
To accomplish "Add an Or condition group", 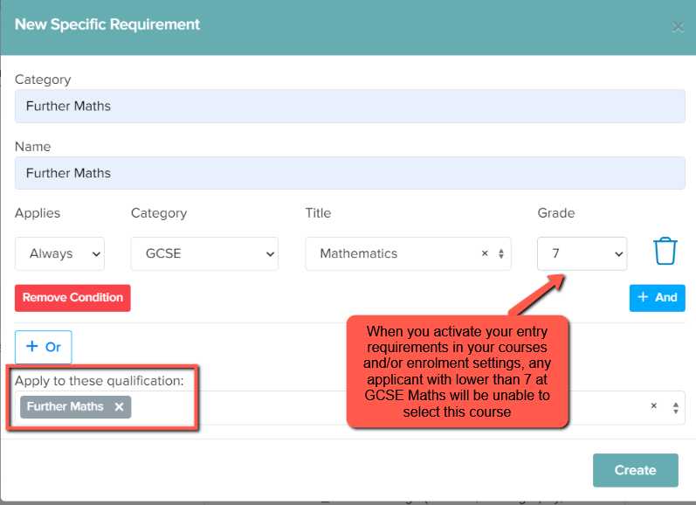I will [44, 347].
